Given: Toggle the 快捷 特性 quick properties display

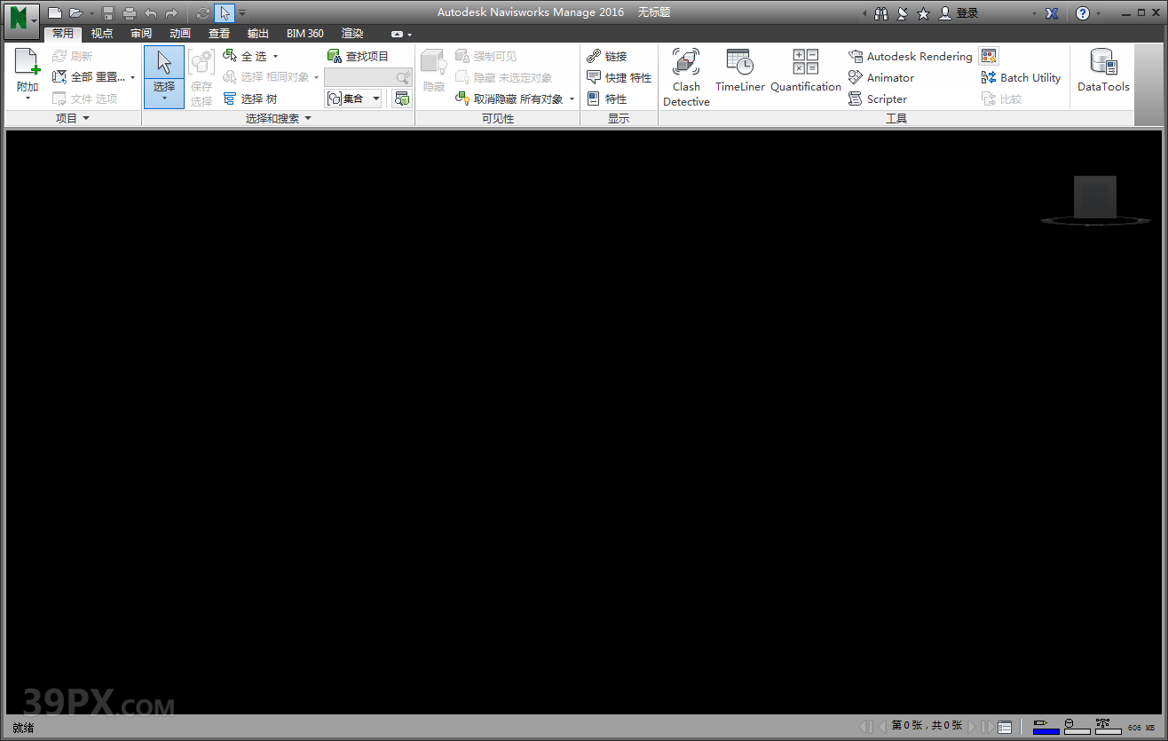Looking at the screenshot, I should [619, 78].
